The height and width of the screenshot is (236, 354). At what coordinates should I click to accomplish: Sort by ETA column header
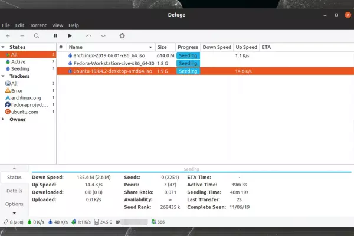(266, 47)
